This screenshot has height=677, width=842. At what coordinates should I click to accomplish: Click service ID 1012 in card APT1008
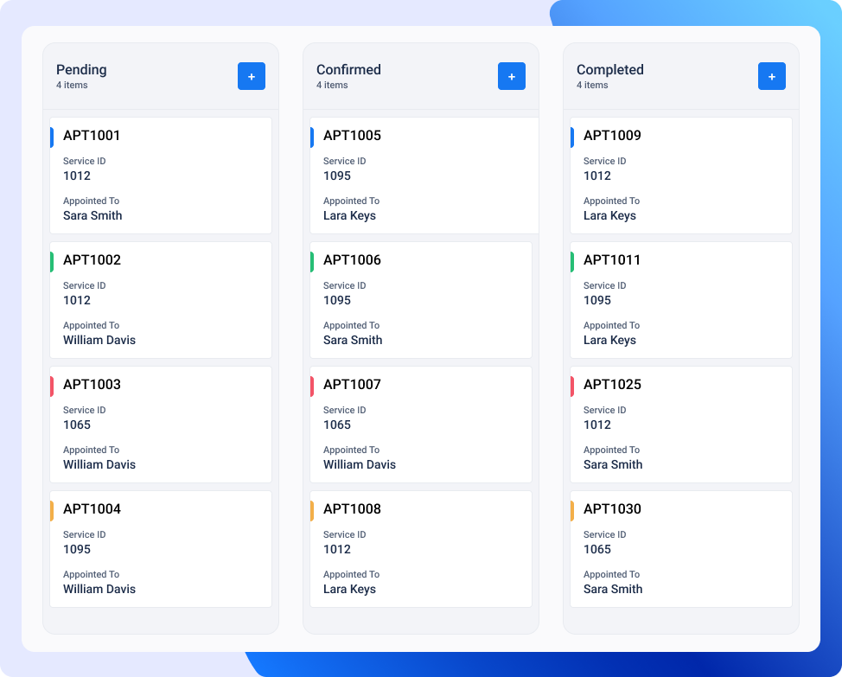tap(336, 549)
